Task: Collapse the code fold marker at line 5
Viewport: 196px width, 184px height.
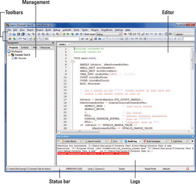Action: [x=72, y=61]
